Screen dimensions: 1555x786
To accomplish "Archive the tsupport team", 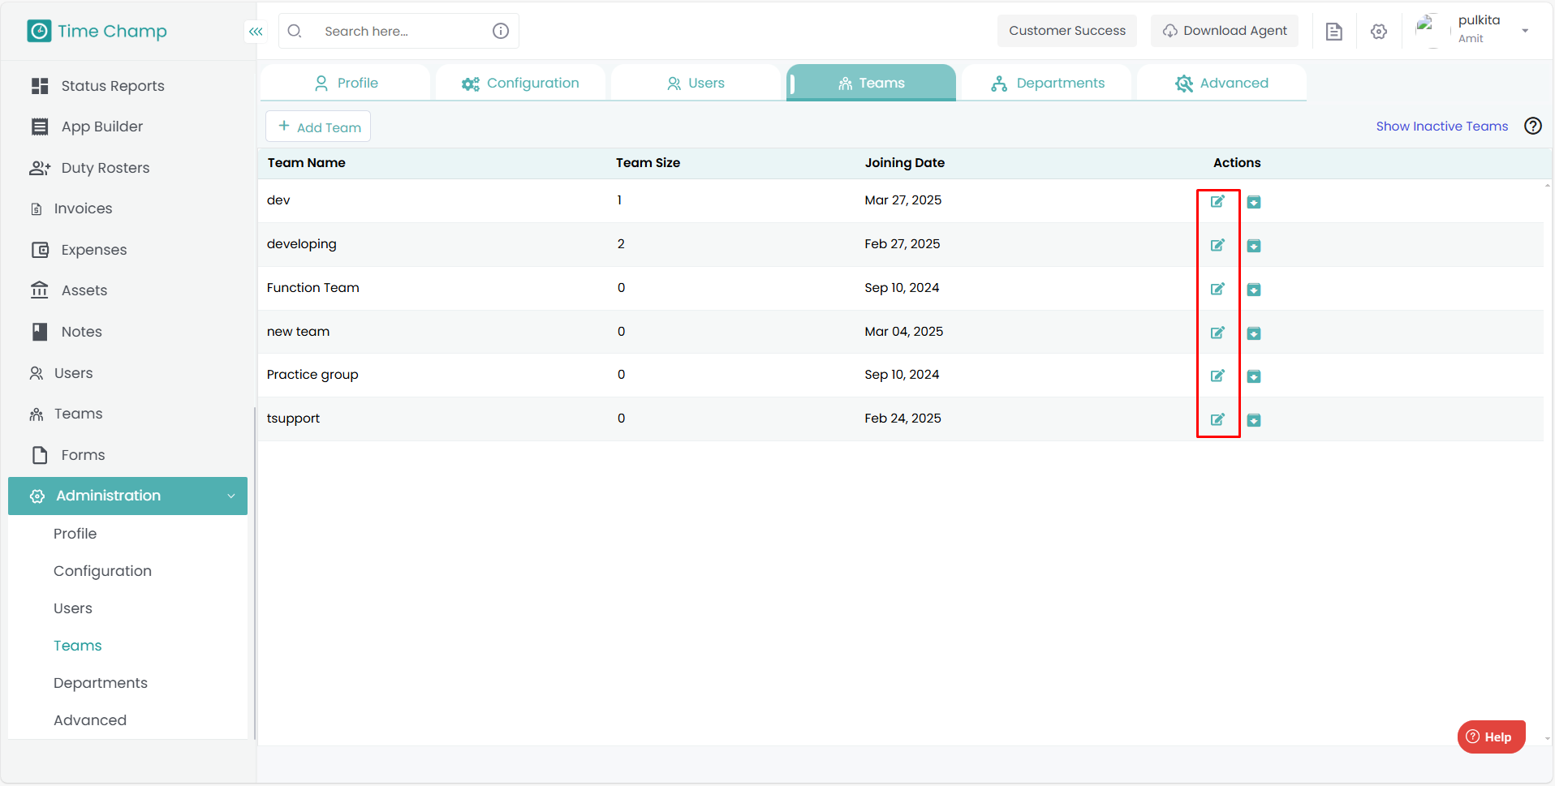I will point(1254,420).
